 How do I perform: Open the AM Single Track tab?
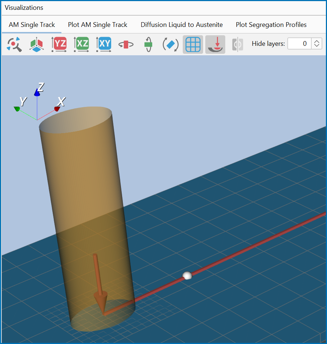[x=32, y=25]
